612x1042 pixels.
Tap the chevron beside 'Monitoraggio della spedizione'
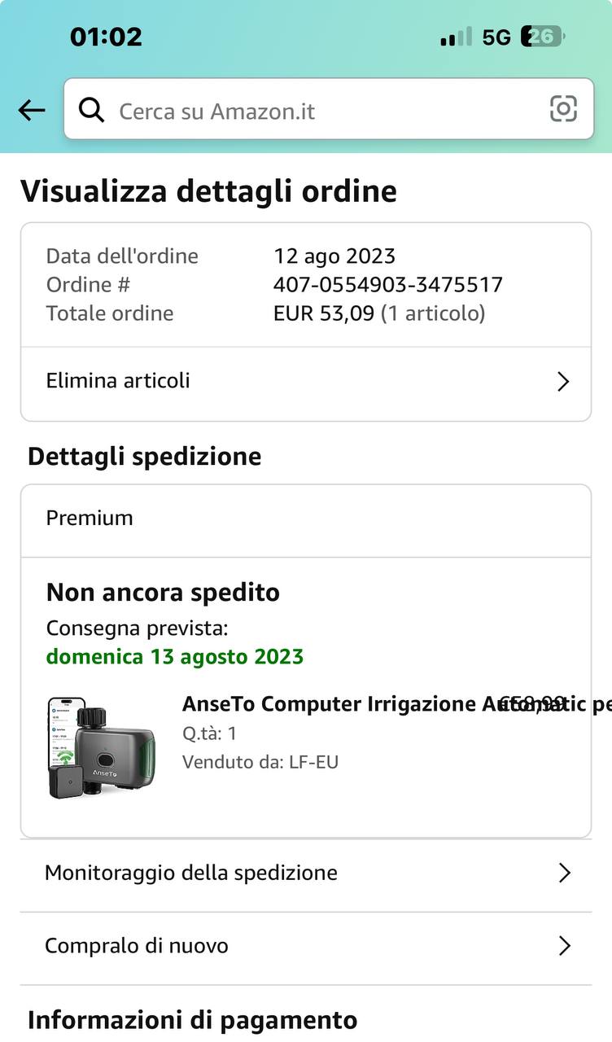click(564, 873)
